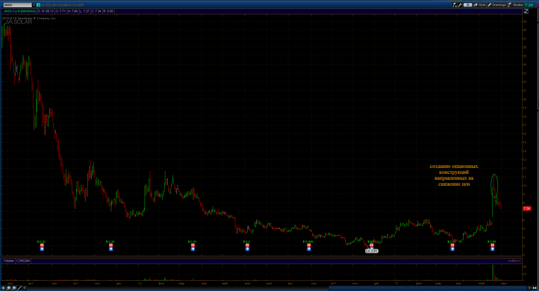Click the $-0.65 earnings label

tap(492, 241)
